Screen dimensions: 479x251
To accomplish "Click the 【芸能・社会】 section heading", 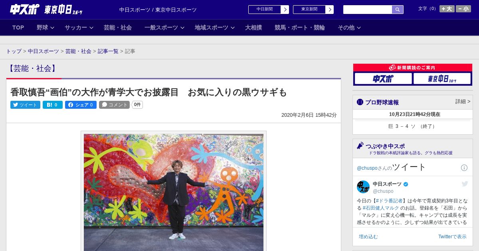I will tap(32, 69).
